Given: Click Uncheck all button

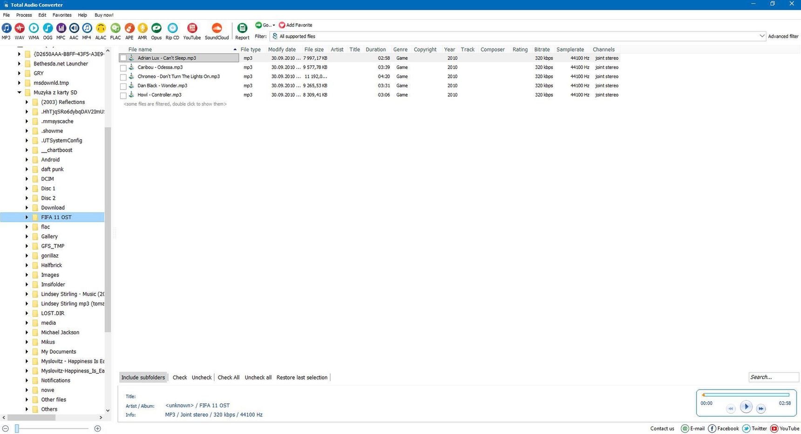Looking at the screenshot, I should [x=258, y=378].
